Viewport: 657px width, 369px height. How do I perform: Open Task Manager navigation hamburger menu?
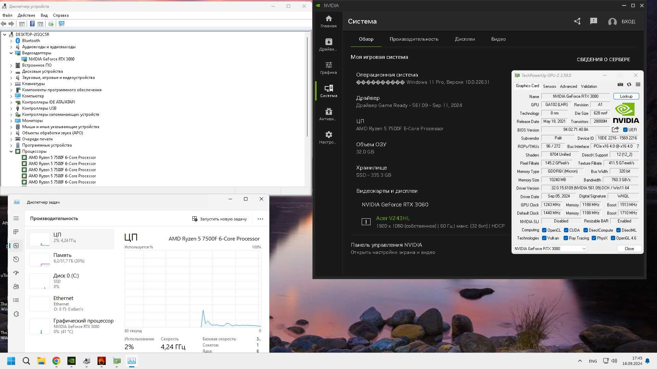16,218
